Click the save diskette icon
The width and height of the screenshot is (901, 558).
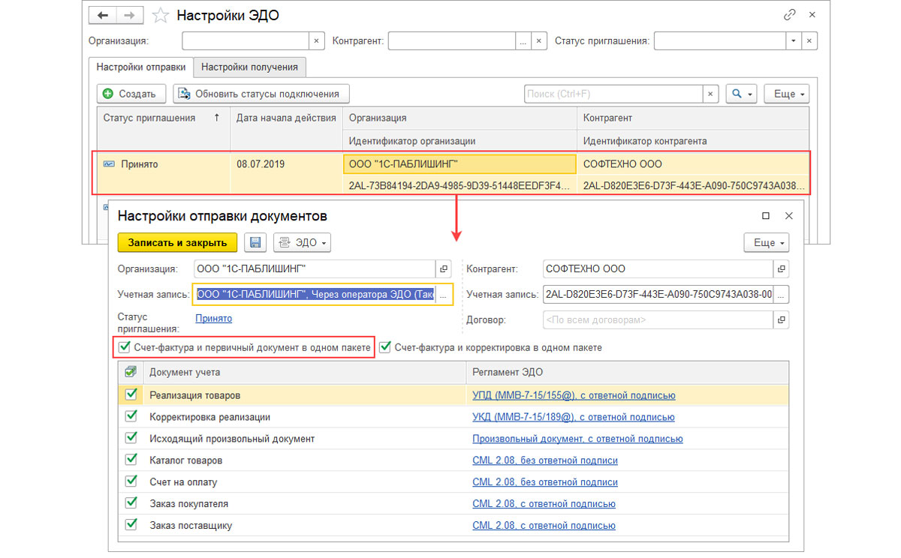(x=255, y=242)
